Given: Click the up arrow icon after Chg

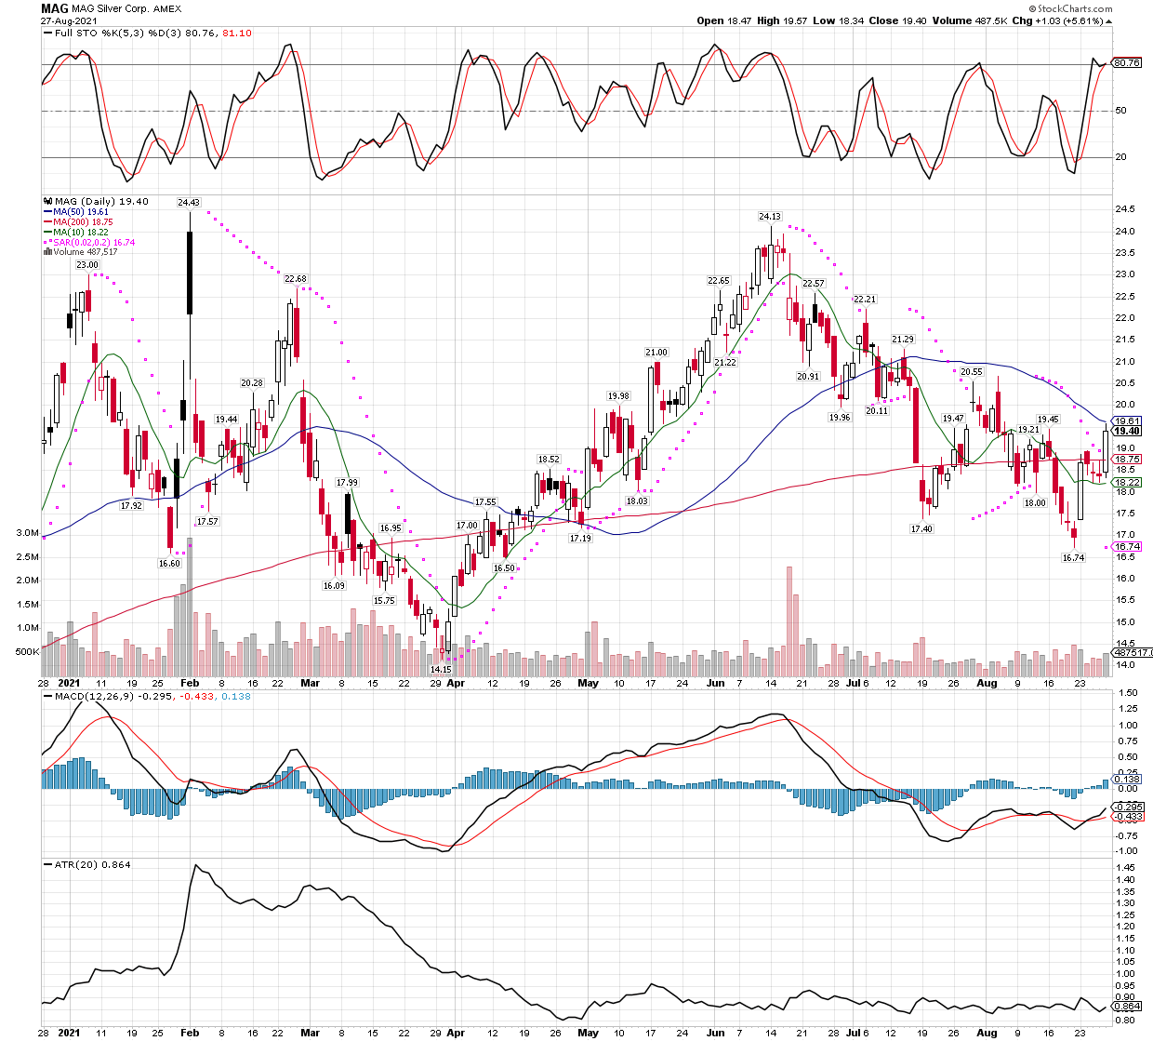Looking at the screenshot, I should (x=1108, y=20).
